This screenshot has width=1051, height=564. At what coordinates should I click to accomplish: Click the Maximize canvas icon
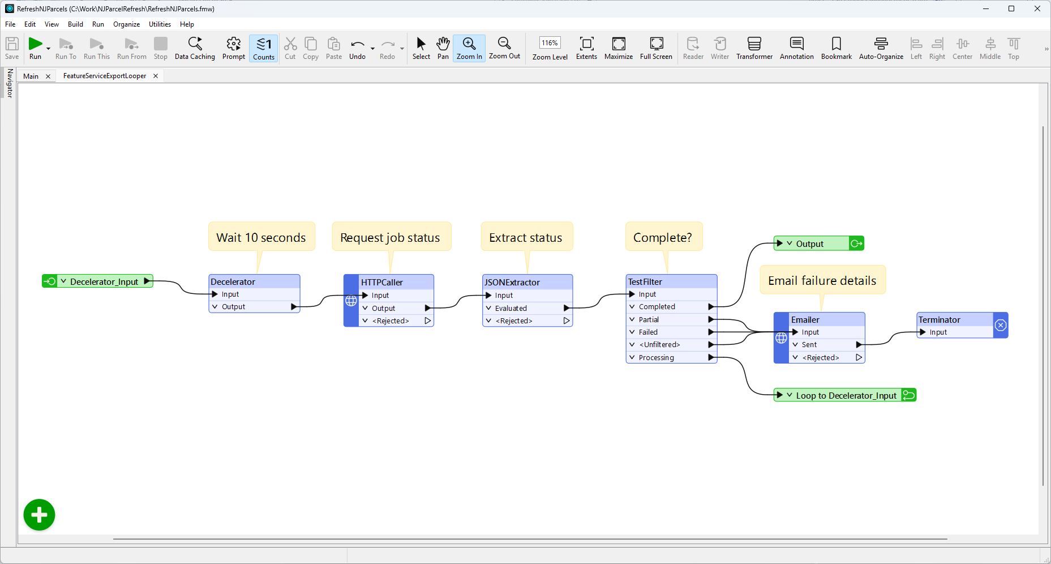tap(619, 48)
